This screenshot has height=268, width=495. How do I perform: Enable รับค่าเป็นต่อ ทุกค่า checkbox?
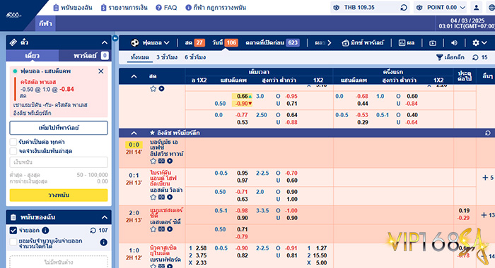(x=13, y=142)
